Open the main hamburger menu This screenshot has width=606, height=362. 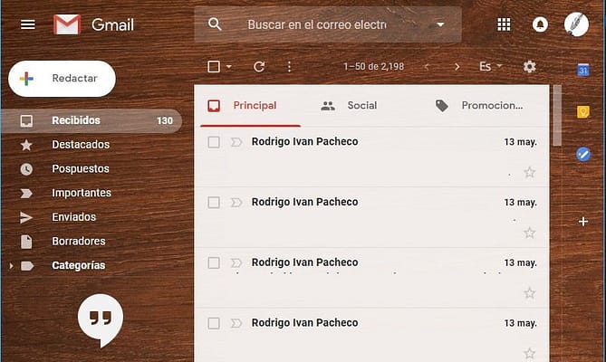tap(28, 24)
